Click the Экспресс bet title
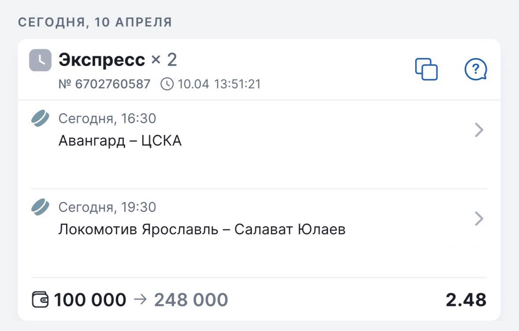Viewport: 519px width, 331px height. pyautogui.click(x=102, y=60)
